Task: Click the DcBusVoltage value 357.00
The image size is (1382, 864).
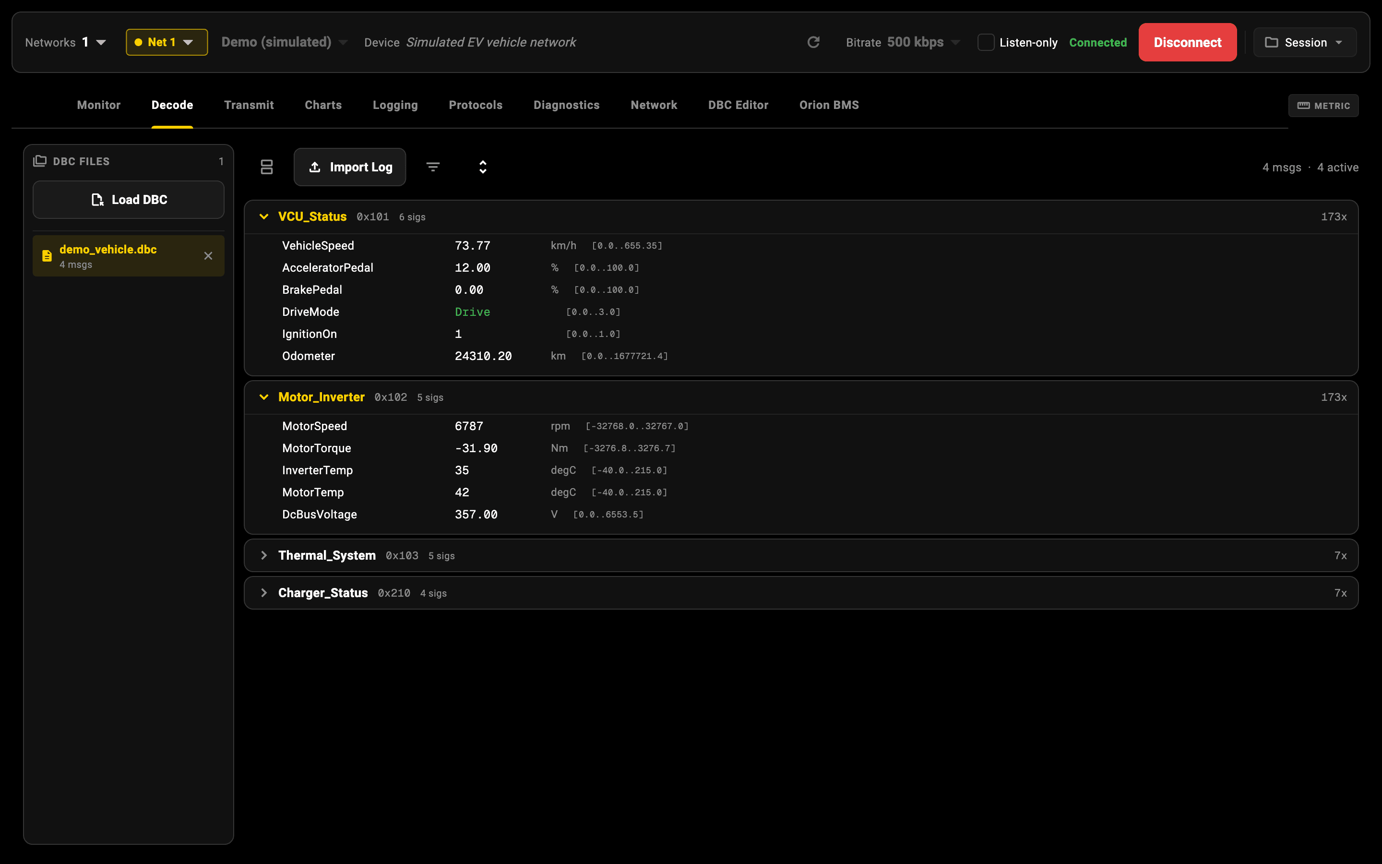Action: pyautogui.click(x=476, y=515)
